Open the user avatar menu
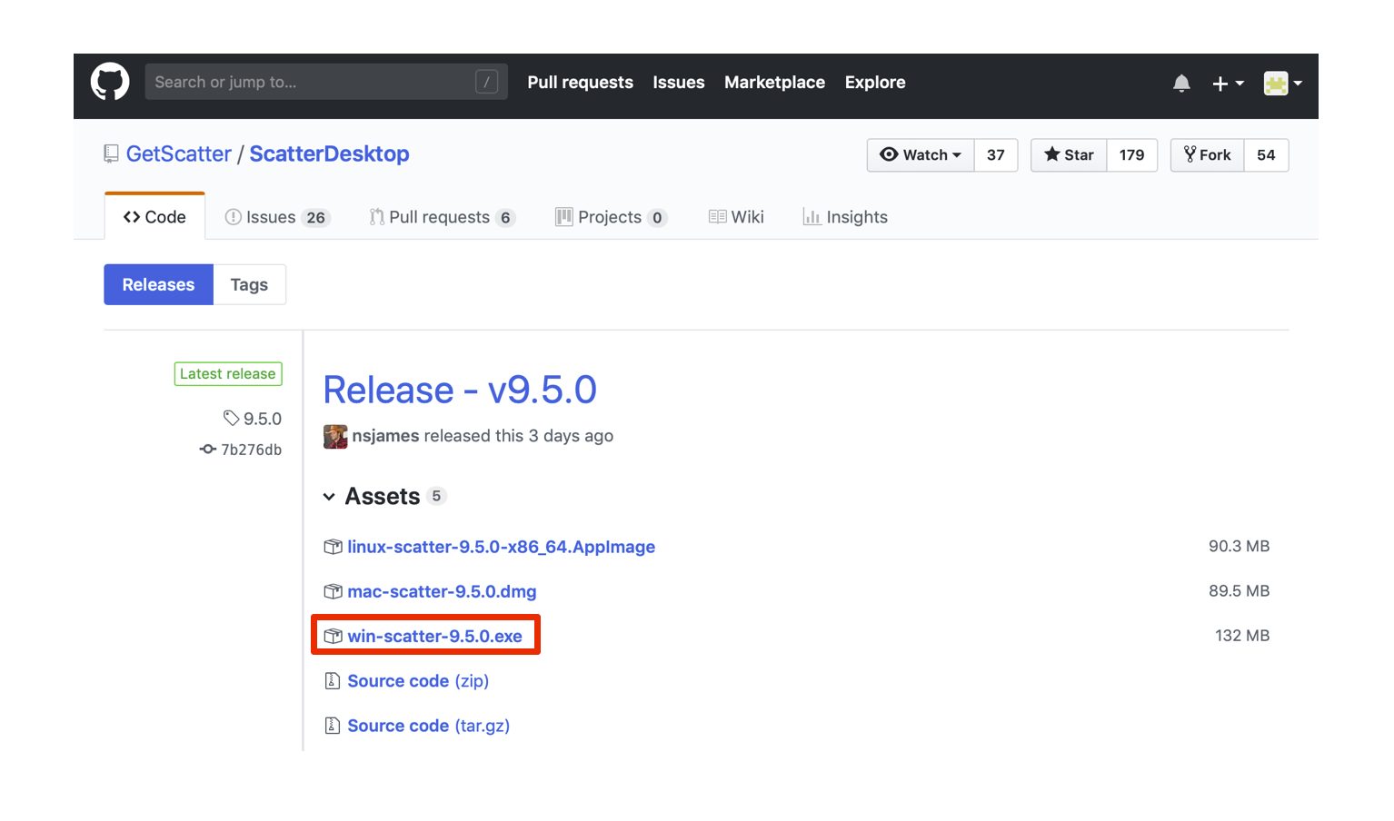This screenshot has width=1394, height=821. coord(1282,84)
